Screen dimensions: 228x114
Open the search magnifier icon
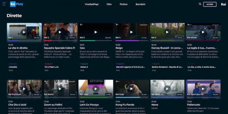pos(200,4)
